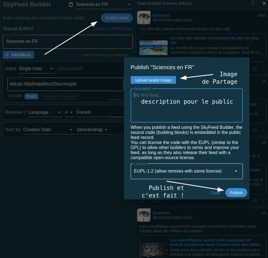Open the three-dot menu on the first post
This screenshot has height=258, width=268.
click(x=263, y=69)
